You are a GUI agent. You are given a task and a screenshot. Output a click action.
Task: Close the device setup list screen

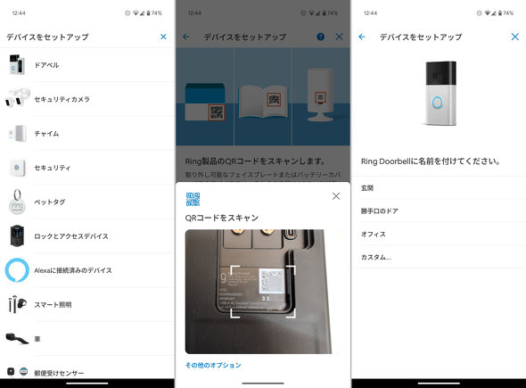163,37
